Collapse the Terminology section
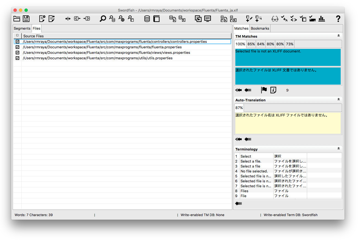 pyautogui.click(x=338, y=149)
